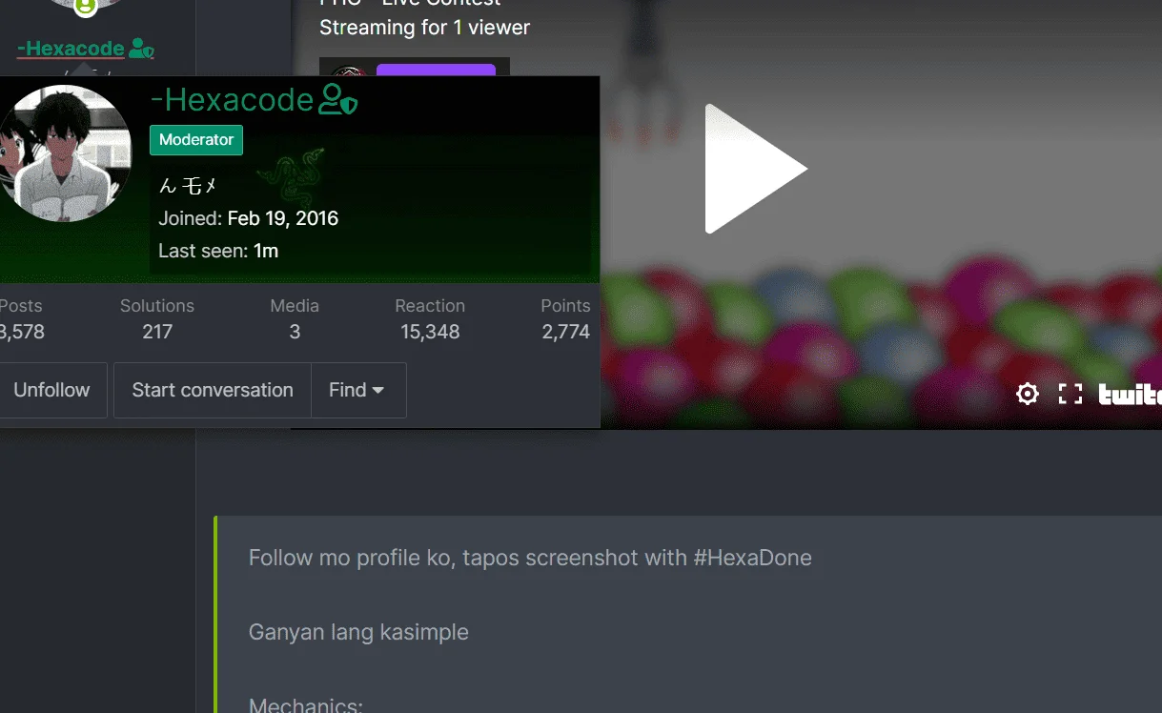Unfollow the -Hexacode profile

(x=51, y=390)
